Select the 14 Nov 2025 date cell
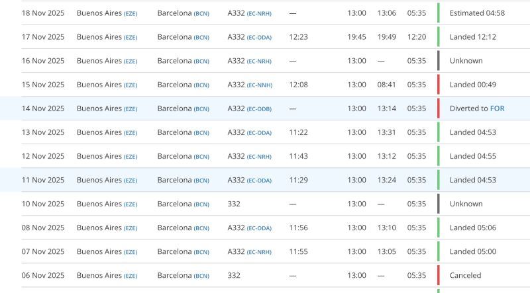 [x=43, y=108]
